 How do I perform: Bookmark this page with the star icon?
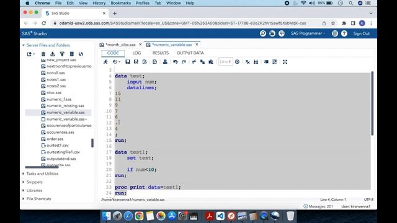coord(333,23)
